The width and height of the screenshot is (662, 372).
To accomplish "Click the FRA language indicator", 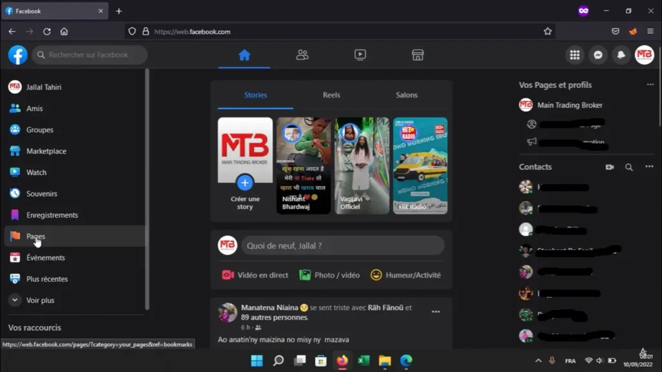I will point(570,361).
